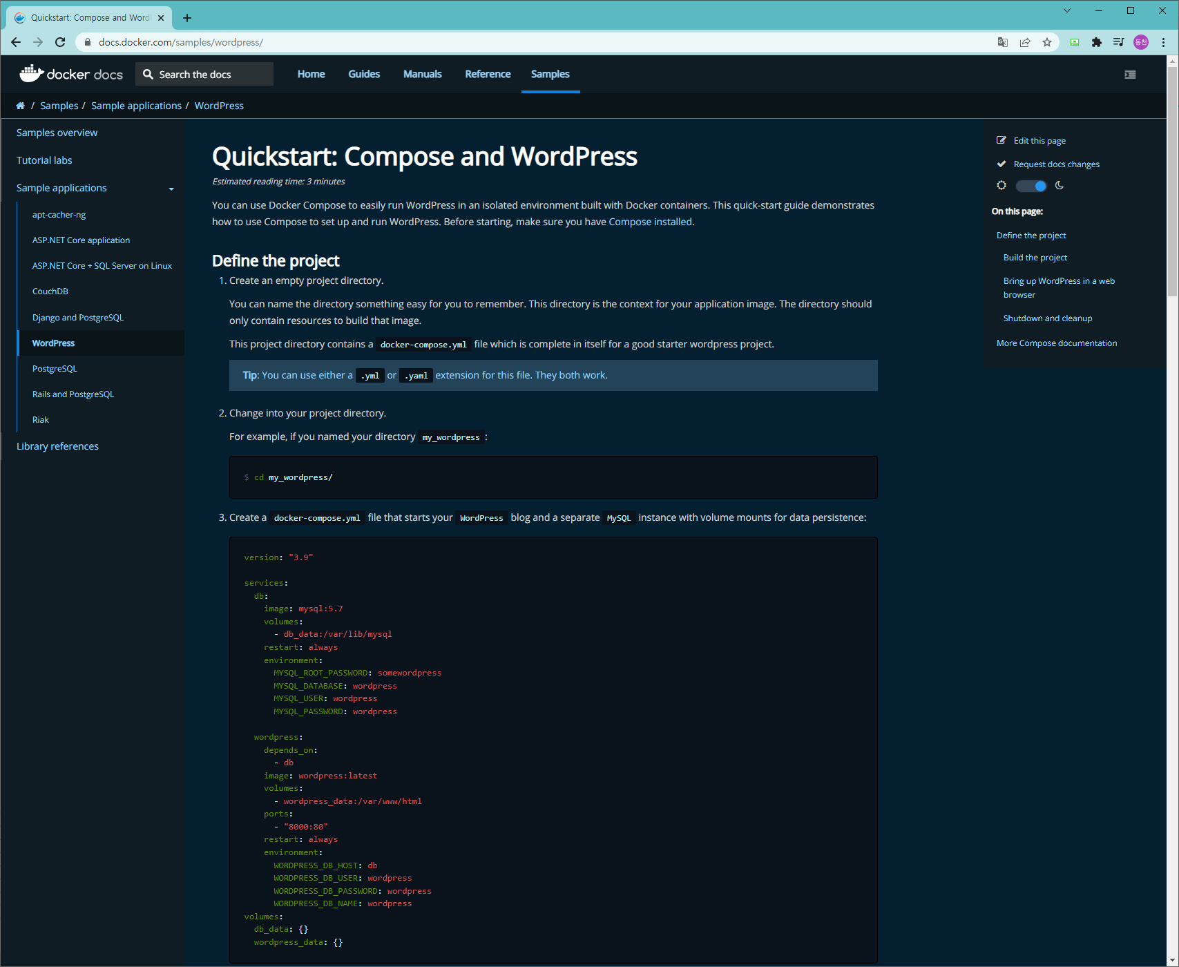This screenshot has width=1179, height=967.
Task: Jump to More Compose documentation
Action: (x=1057, y=343)
